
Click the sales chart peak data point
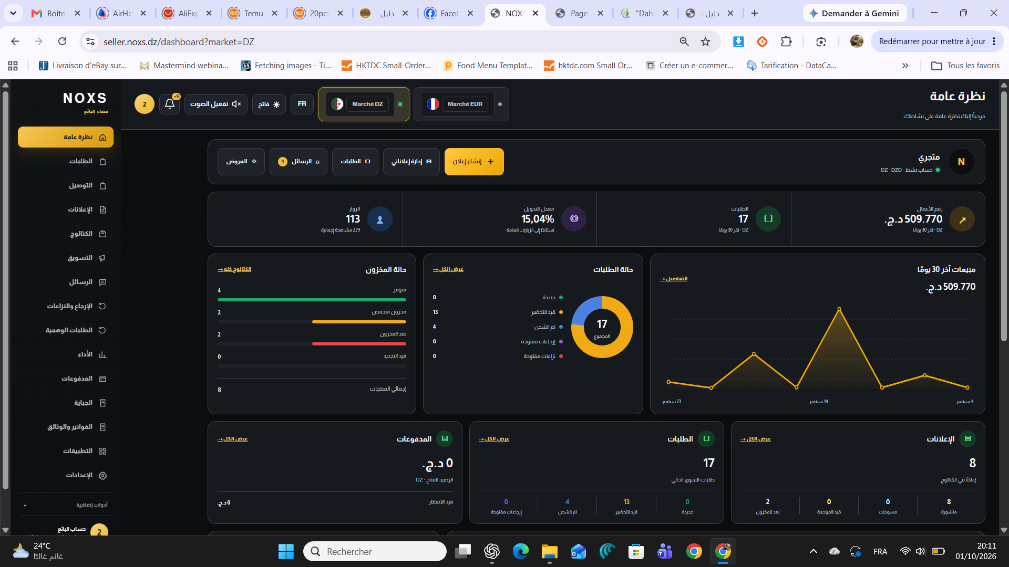tap(839, 309)
